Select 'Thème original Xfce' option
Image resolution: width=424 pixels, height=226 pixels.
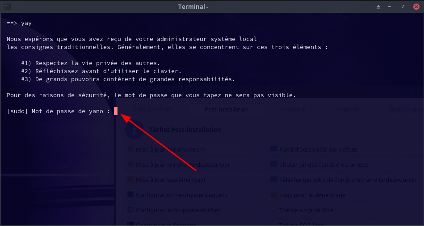[306, 210]
